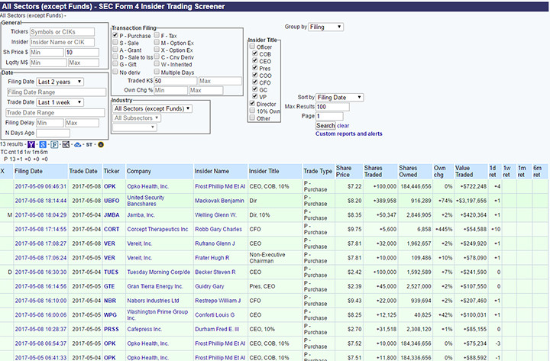Click the Finviz 'F' icon
The image size is (550, 361).
[54, 144]
